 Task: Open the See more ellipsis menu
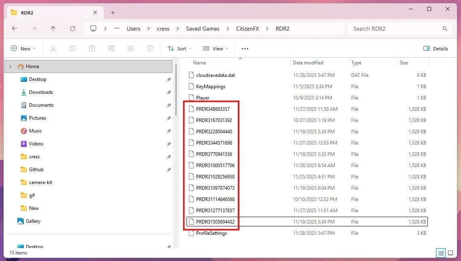point(245,48)
